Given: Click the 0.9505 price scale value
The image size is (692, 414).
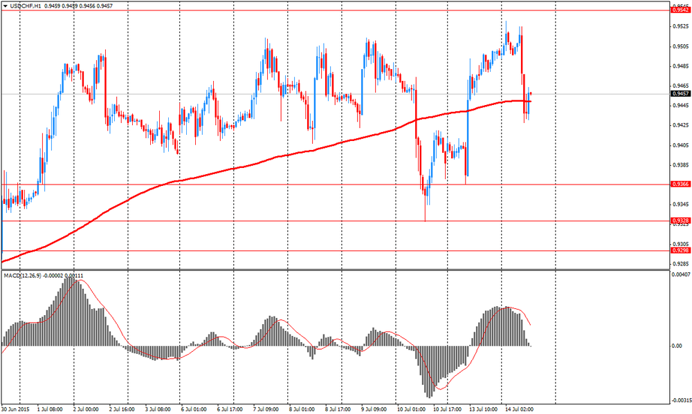Looking at the screenshot, I should [x=680, y=46].
